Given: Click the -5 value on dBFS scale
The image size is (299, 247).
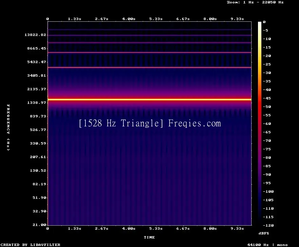Looking at the screenshot, I should click(265, 30).
